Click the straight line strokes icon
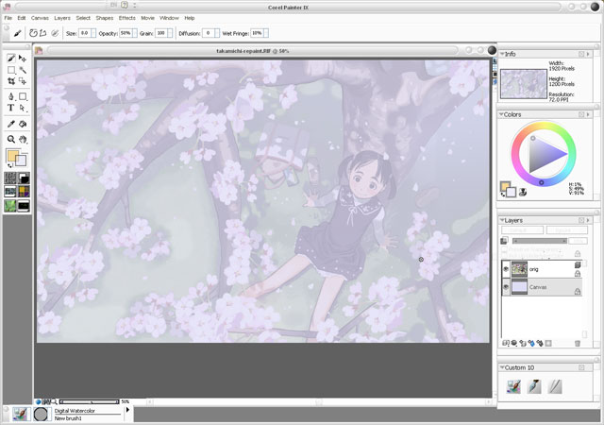This screenshot has height=425, width=604. [x=42, y=34]
